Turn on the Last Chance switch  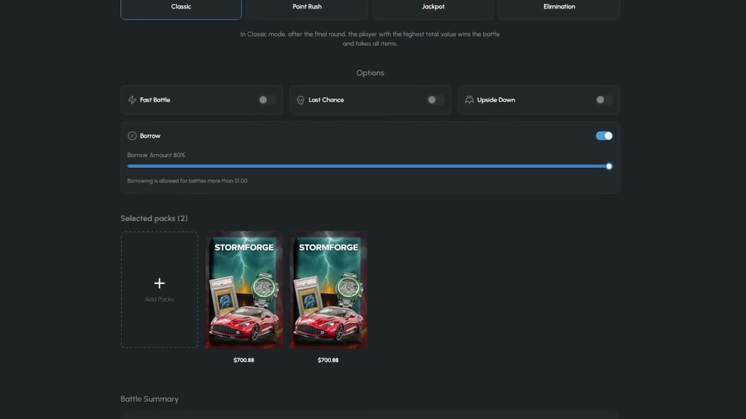click(435, 100)
